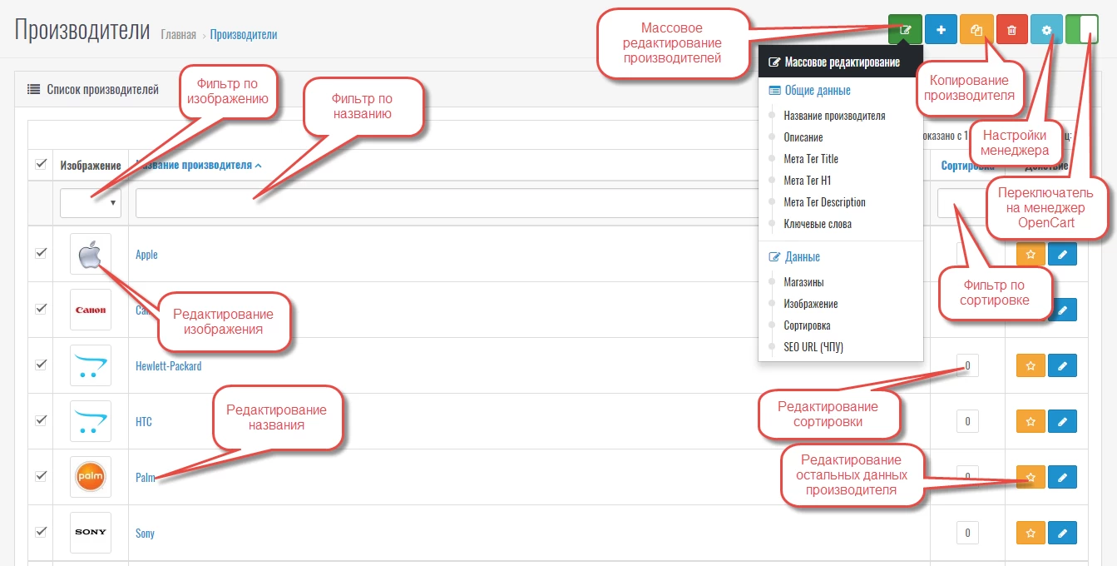This screenshot has height=566, width=1117.
Task: Uncheck the Hewlett-Packard row checkbox
Action: pyautogui.click(x=41, y=364)
